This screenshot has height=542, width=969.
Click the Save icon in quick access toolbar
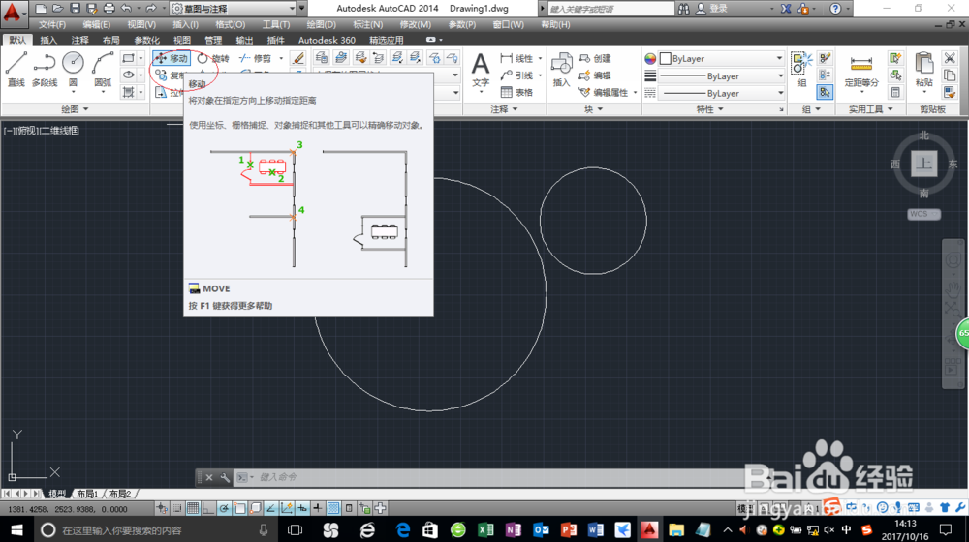(75, 9)
